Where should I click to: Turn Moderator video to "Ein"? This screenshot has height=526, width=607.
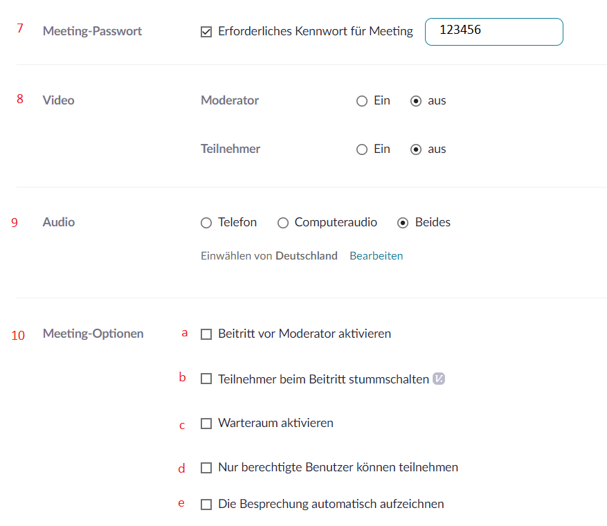click(x=361, y=101)
